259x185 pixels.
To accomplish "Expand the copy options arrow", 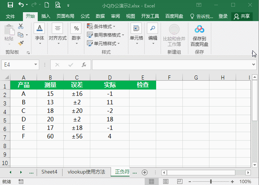I will point(27,35).
